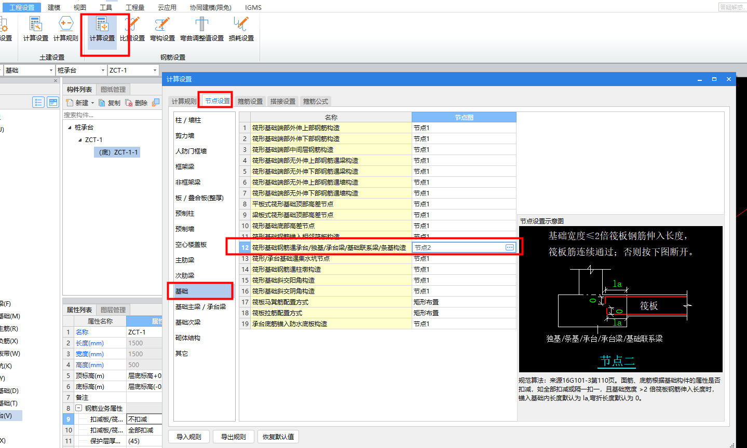747x448 pixels.
Task: Select 基础主梁 / 承台梁 category
Action: (x=200, y=307)
